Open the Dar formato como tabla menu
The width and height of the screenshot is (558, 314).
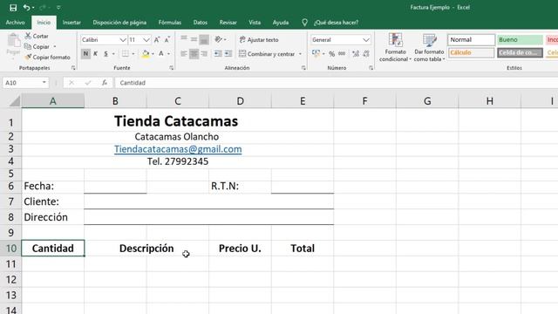429,47
